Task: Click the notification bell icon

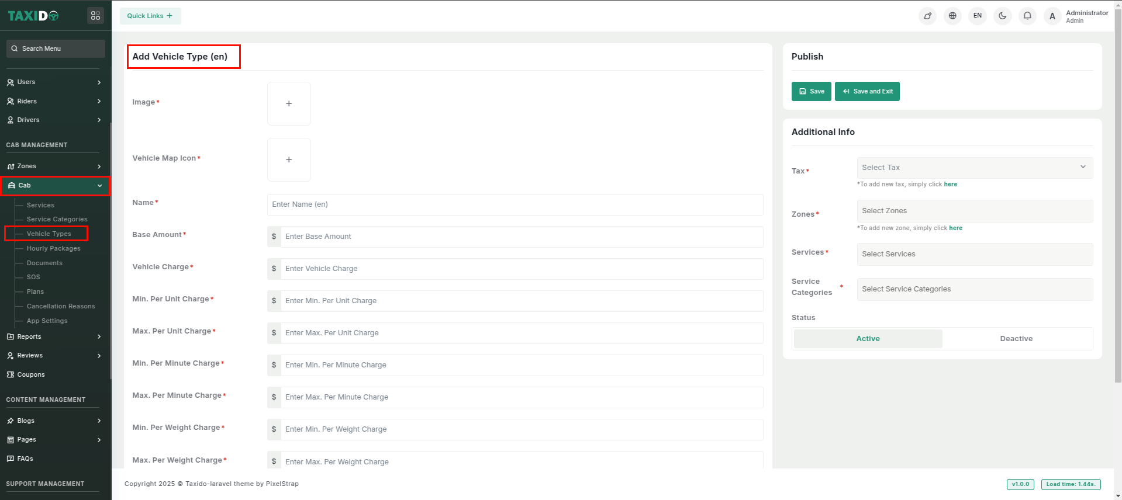Action: (1027, 16)
